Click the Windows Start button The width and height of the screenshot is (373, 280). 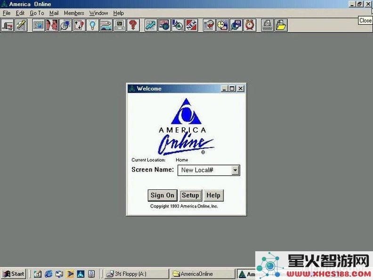(x=14, y=274)
